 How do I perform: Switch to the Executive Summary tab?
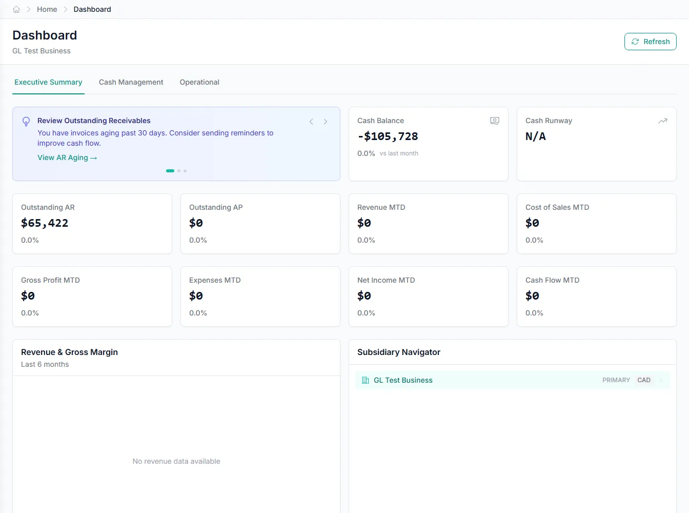pyautogui.click(x=48, y=82)
